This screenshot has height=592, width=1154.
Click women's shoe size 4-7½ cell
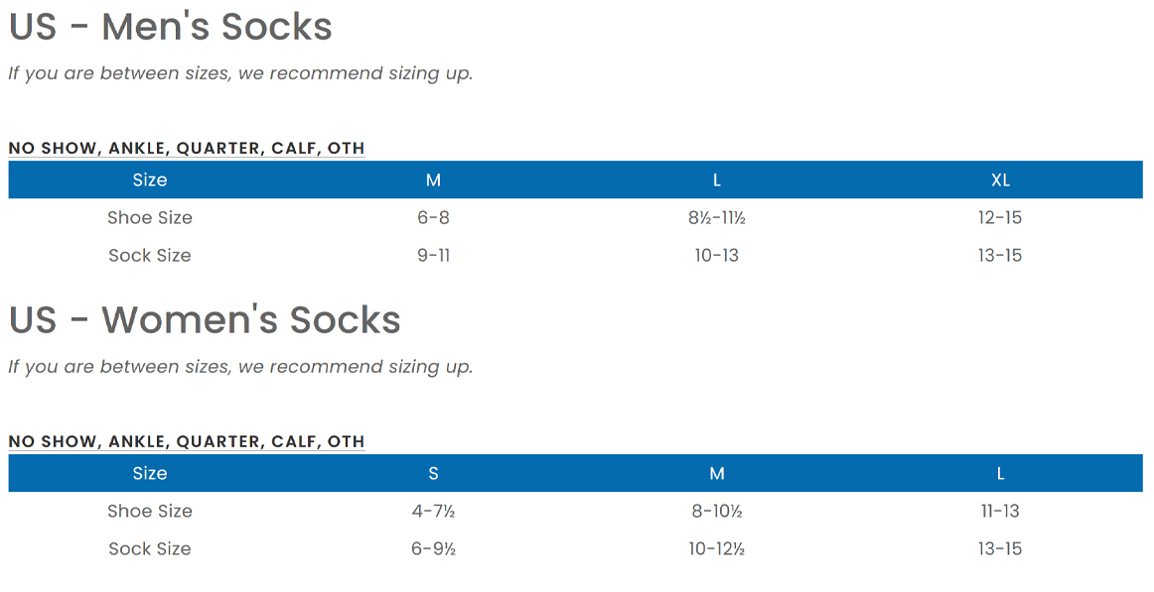tap(433, 512)
